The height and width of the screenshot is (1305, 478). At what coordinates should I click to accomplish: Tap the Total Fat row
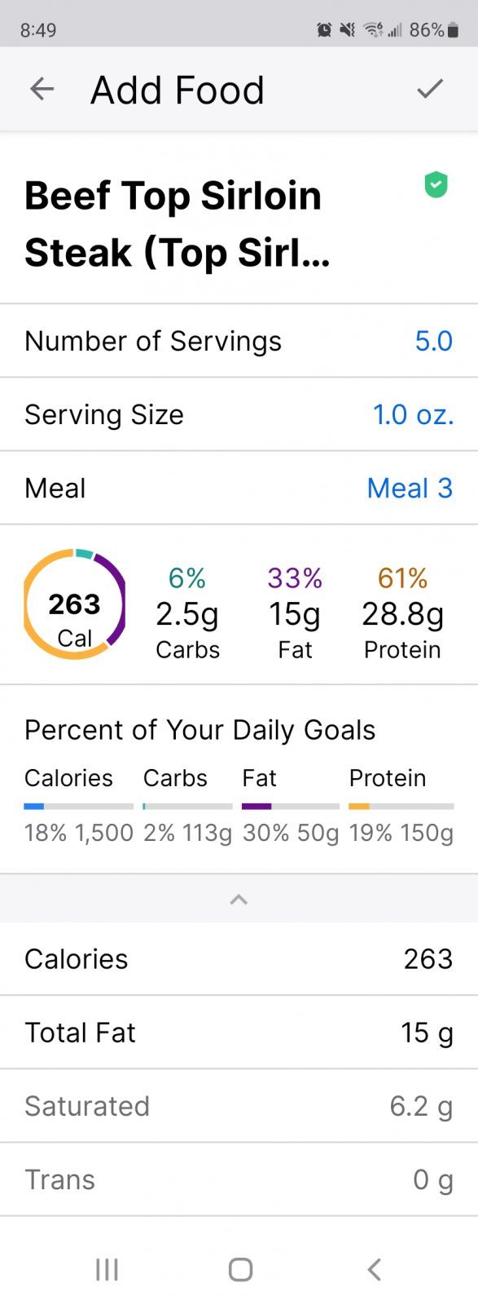239,1032
